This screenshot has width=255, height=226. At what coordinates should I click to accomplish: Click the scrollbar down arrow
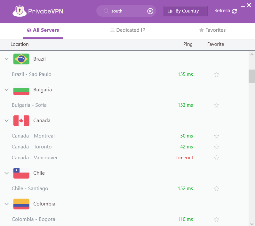click(252, 224)
